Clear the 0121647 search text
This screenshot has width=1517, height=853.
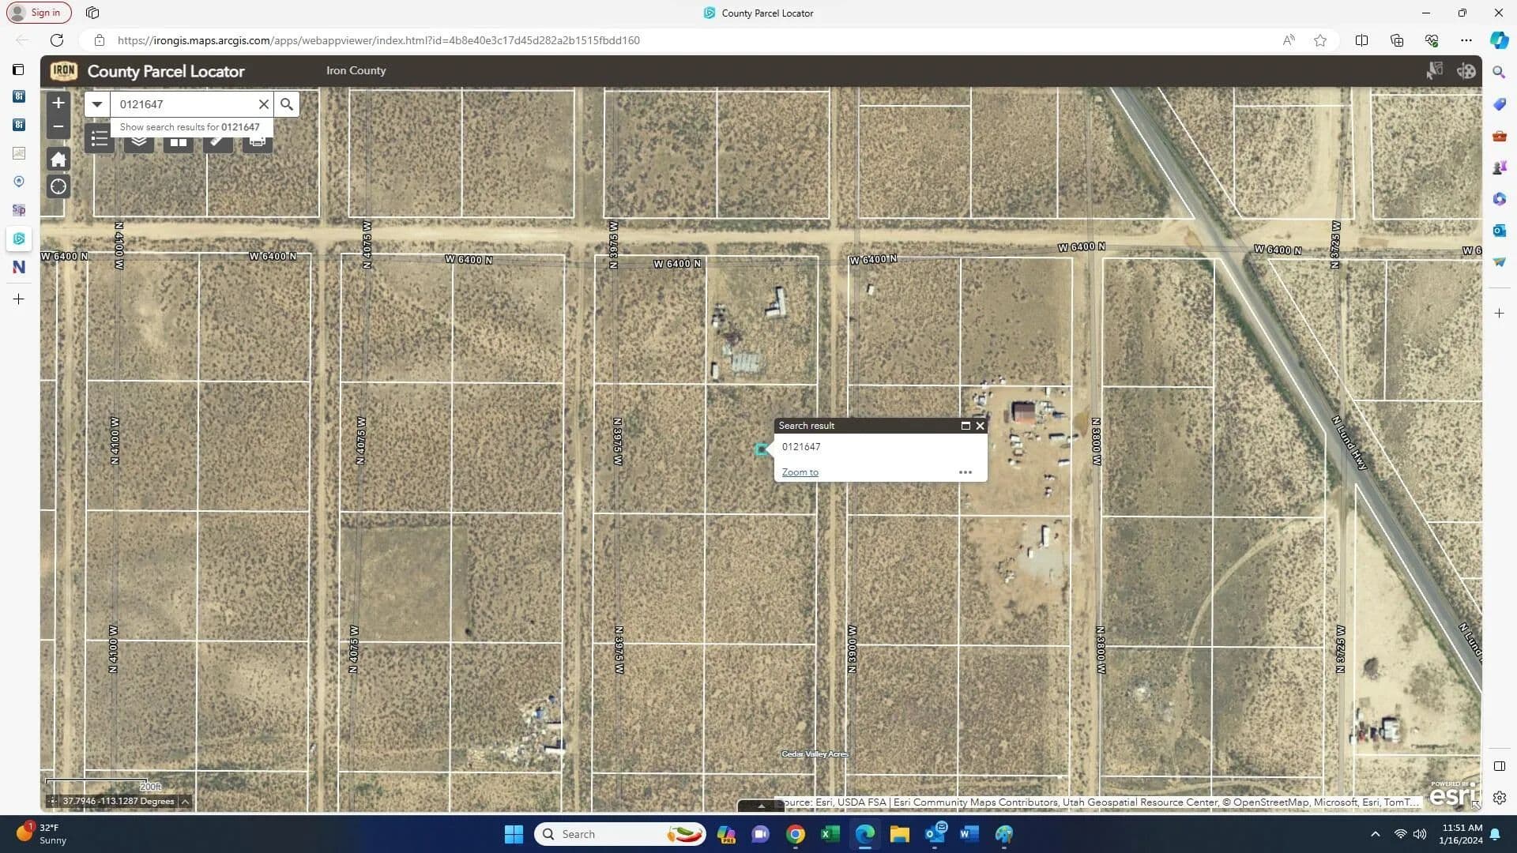[264, 104]
